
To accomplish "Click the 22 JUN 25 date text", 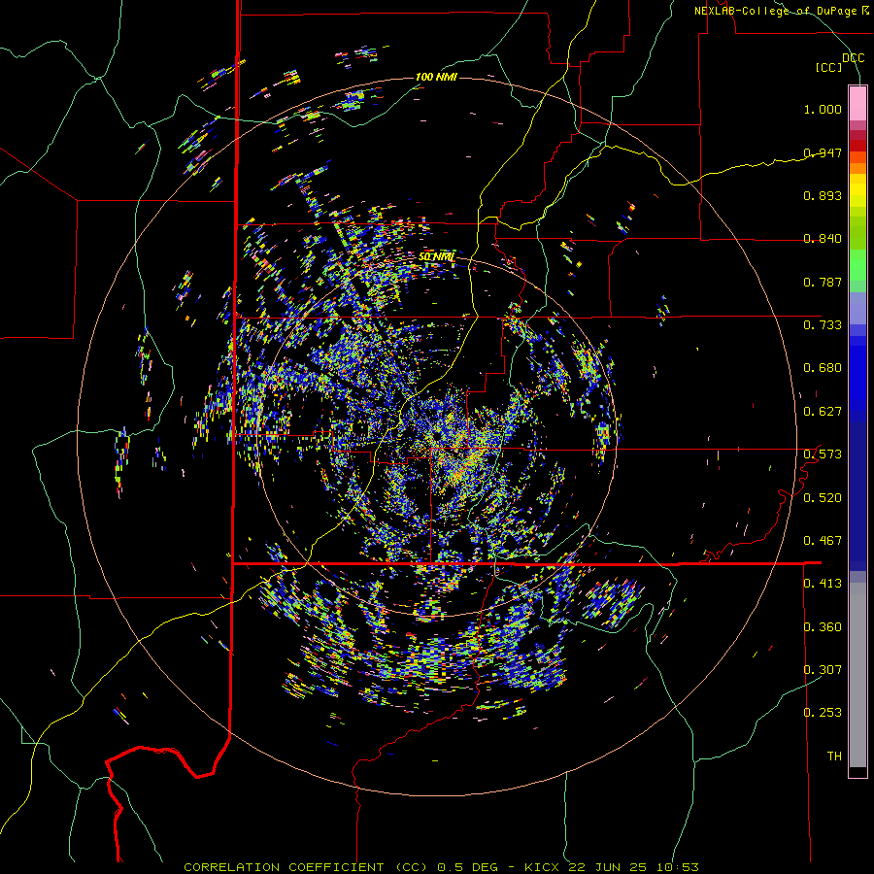I will pyautogui.click(x=608, y=867).
